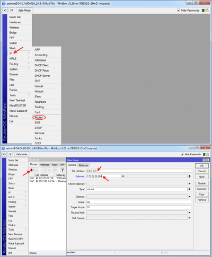Open the IP menu in upper window sidebar

[20, 54]
